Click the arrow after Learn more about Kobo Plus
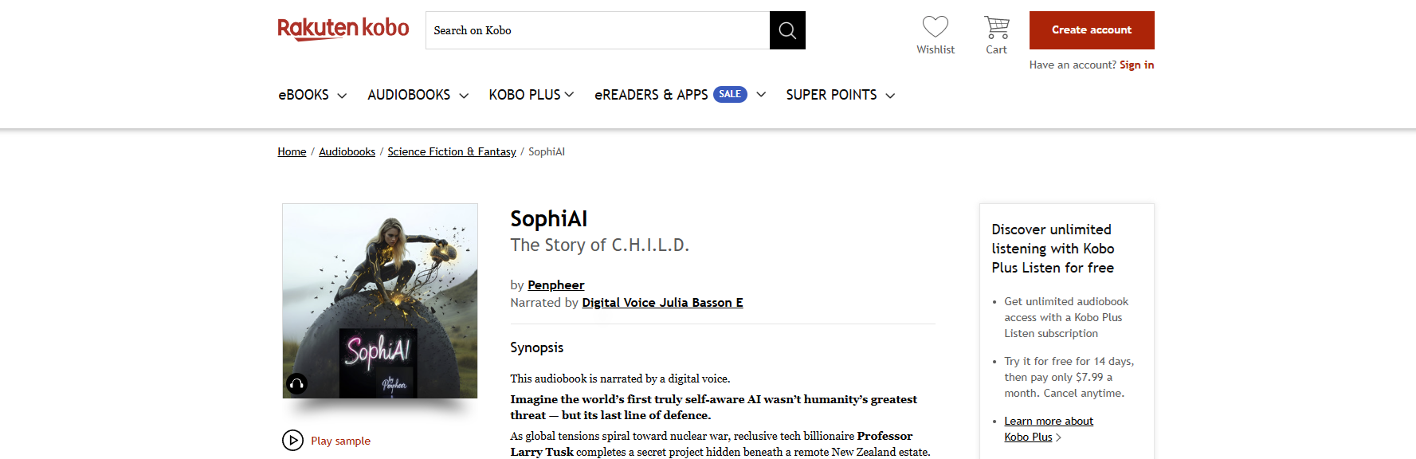This screenshot has height=459, width=1416. (x=1060, y=437)
